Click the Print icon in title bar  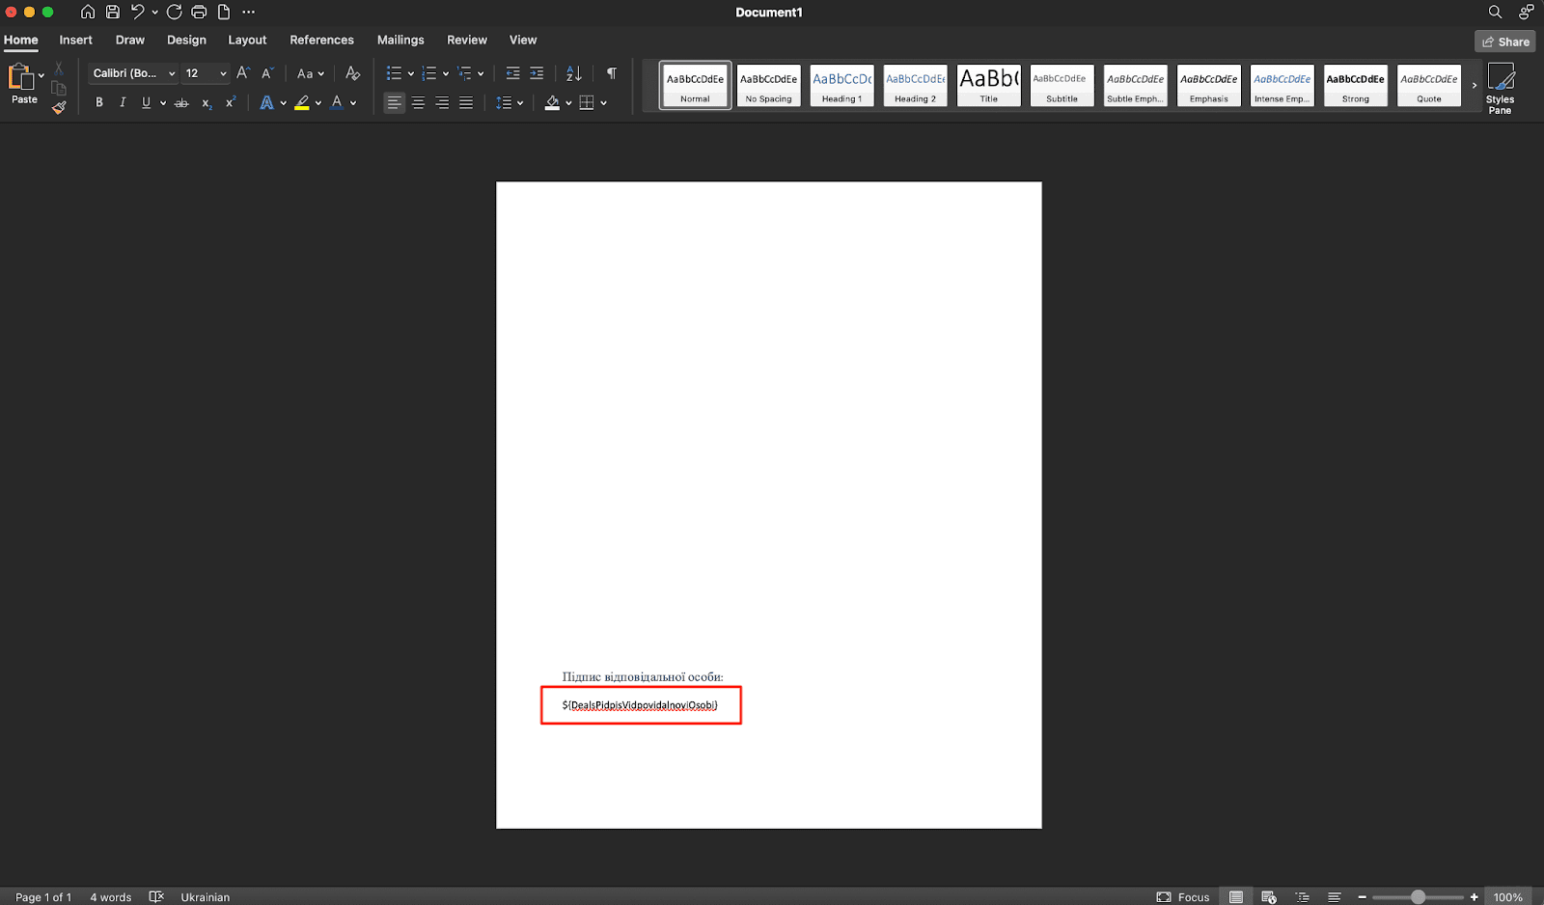click(x=199, y=13)
